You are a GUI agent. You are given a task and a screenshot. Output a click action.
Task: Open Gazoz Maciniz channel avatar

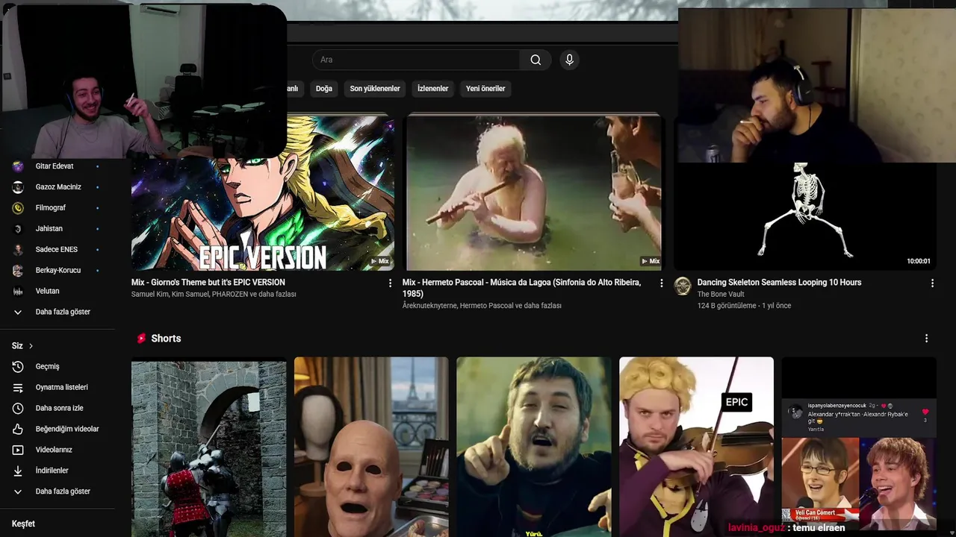coord(18,187)
